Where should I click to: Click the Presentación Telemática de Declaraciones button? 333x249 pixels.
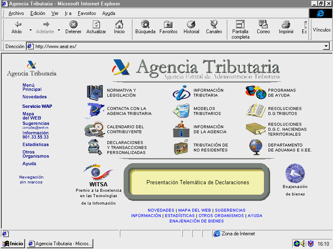click(x=197, y=182)
